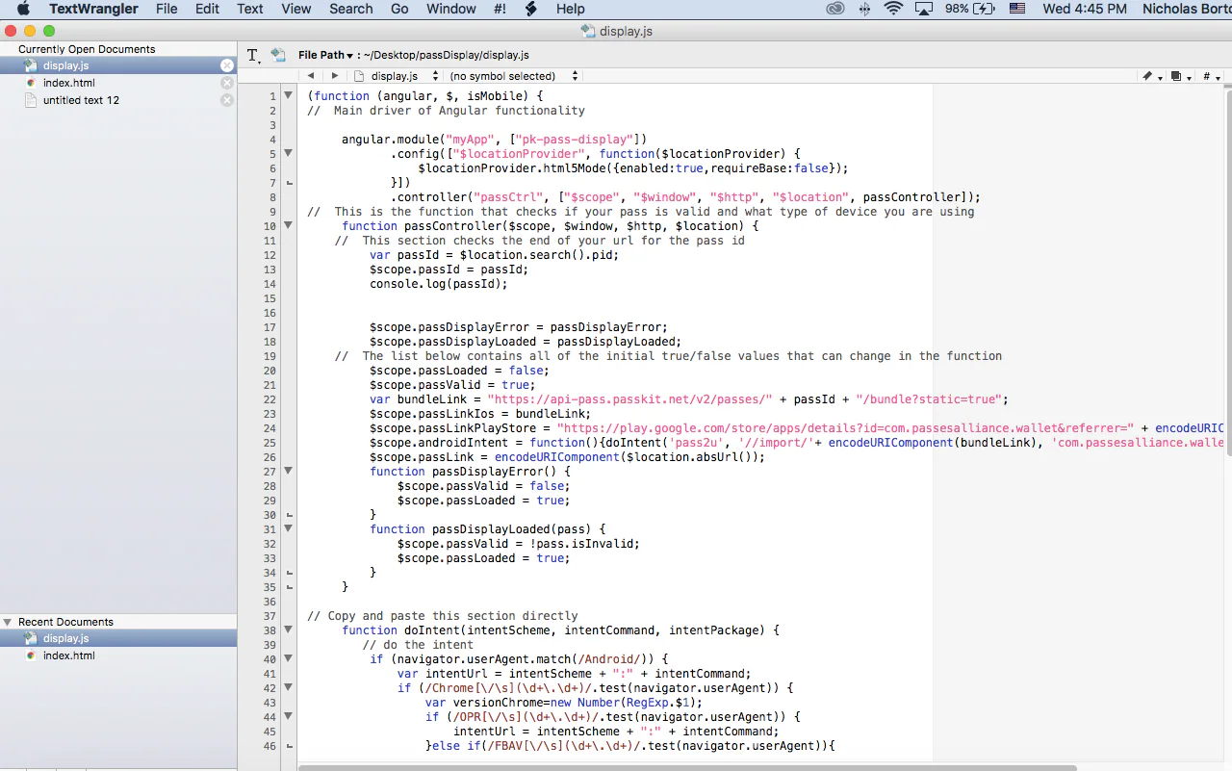Open the # markers popup in navigation bar
The height and width of the screenshot is (771, 1232).
click(x=1211, y=76)
